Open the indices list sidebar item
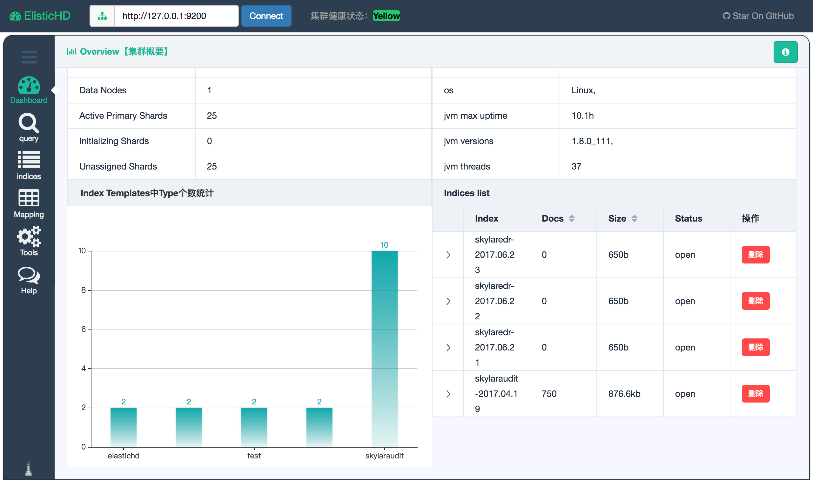The image size is (813, 480). coord(29,166)
